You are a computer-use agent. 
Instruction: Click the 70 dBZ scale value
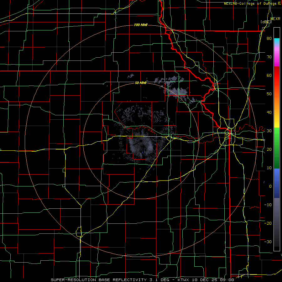(x=269, y=57)
